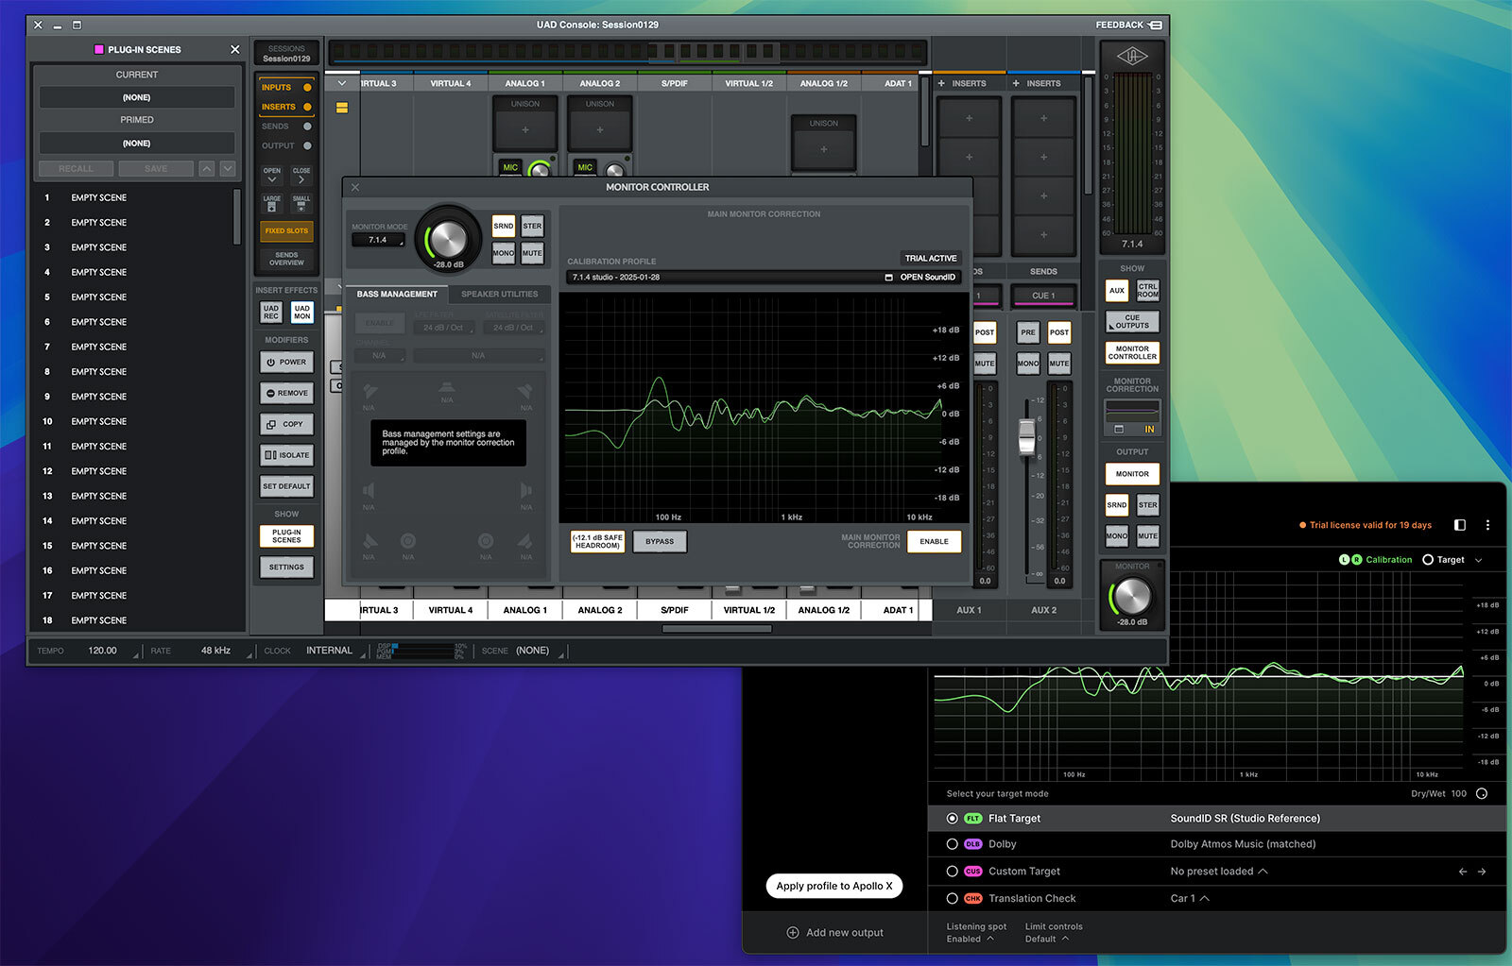1512x966 pixels.
Task: Click the first insert slot plus in AUX 2
Action: (1043, 119)
